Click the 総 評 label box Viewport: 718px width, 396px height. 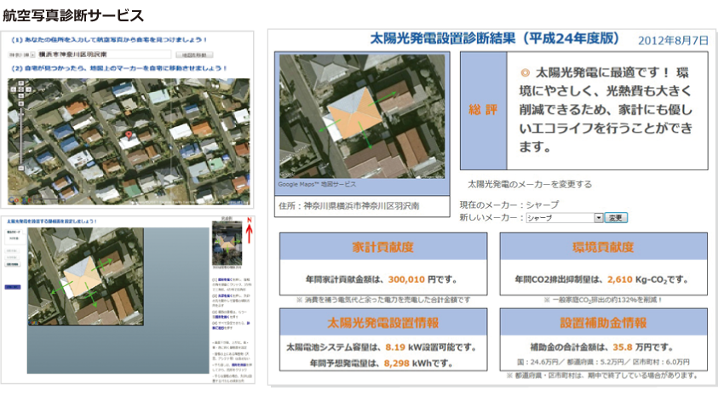484,111
